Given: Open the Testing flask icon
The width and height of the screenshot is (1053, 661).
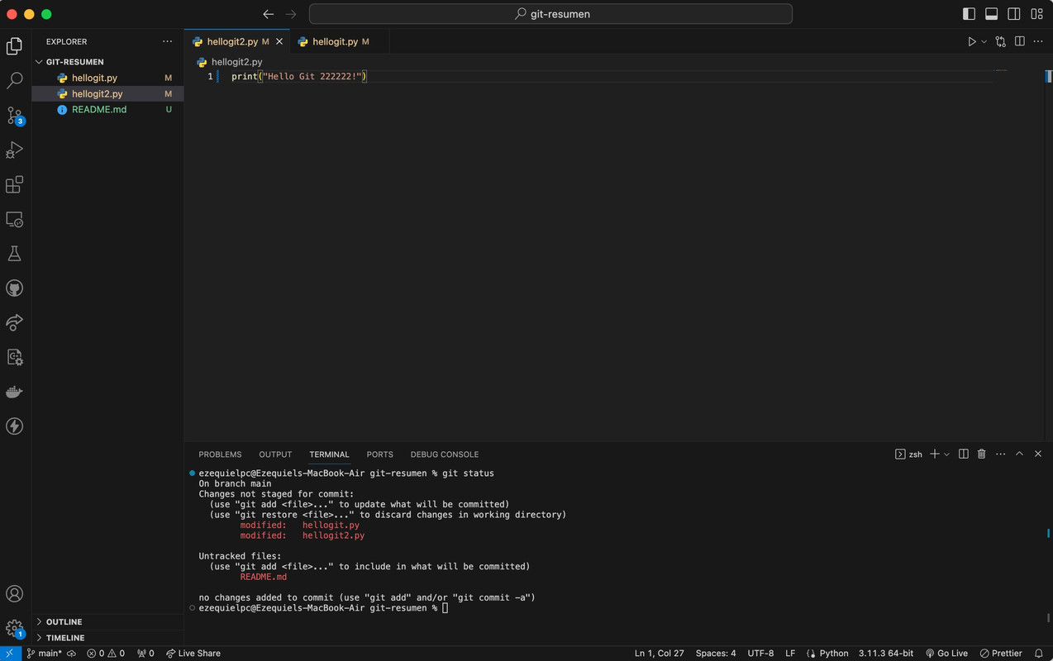Looking at the screenshot, I should pyautogui.click(x=14, y=254).
